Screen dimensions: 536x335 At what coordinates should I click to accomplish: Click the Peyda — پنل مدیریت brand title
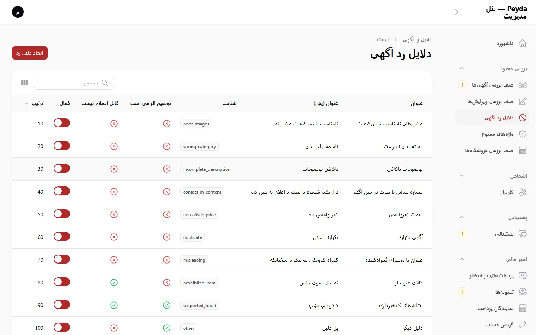pyautogui.click(x=506, y=12)
